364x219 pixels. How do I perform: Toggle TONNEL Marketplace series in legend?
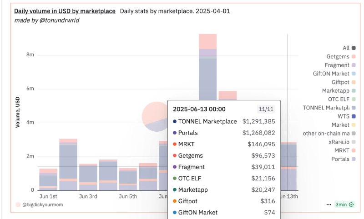329,108
